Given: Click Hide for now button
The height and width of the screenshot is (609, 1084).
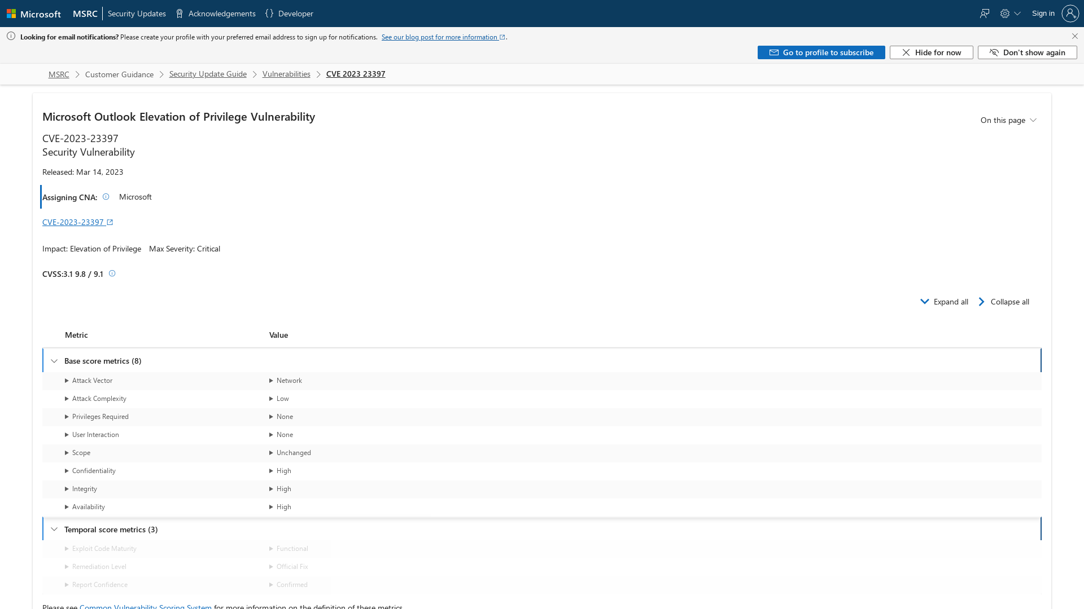Looking at the screenshot, I should [931, 52].
